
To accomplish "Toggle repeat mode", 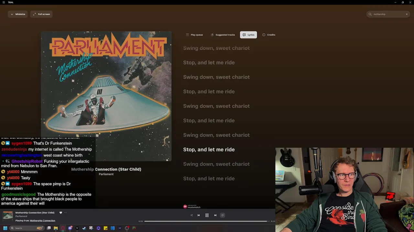I will (222, 215).
